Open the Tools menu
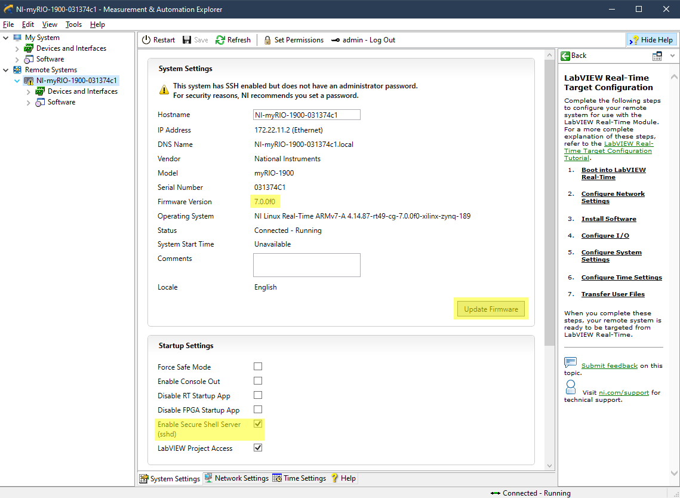This screenshot has width=680, height=498. (x=73, y=24)
